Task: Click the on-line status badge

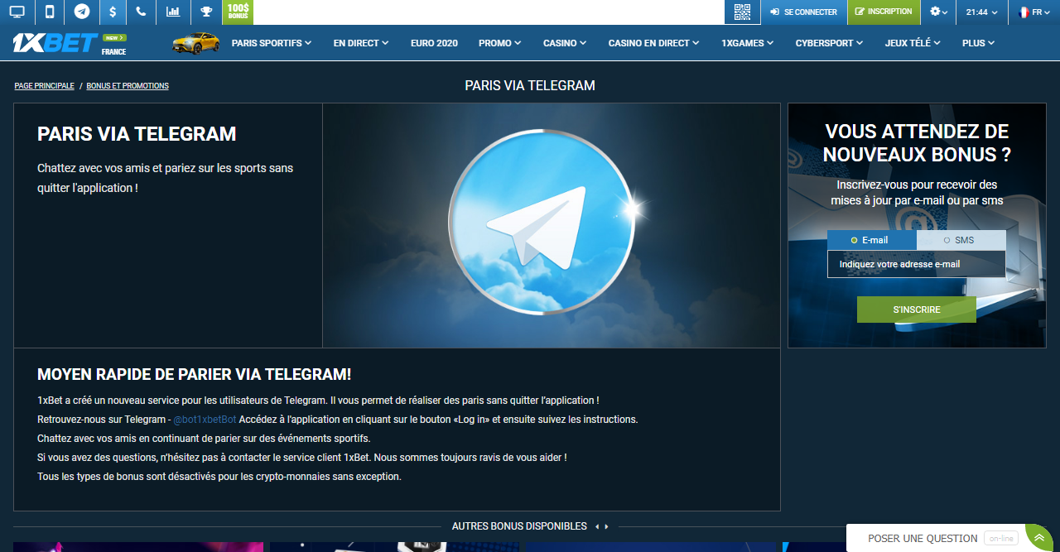Action: pyautogui.click(x=1001, y=539)
